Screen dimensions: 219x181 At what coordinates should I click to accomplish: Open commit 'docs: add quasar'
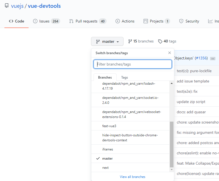click(x=191, y=112)
